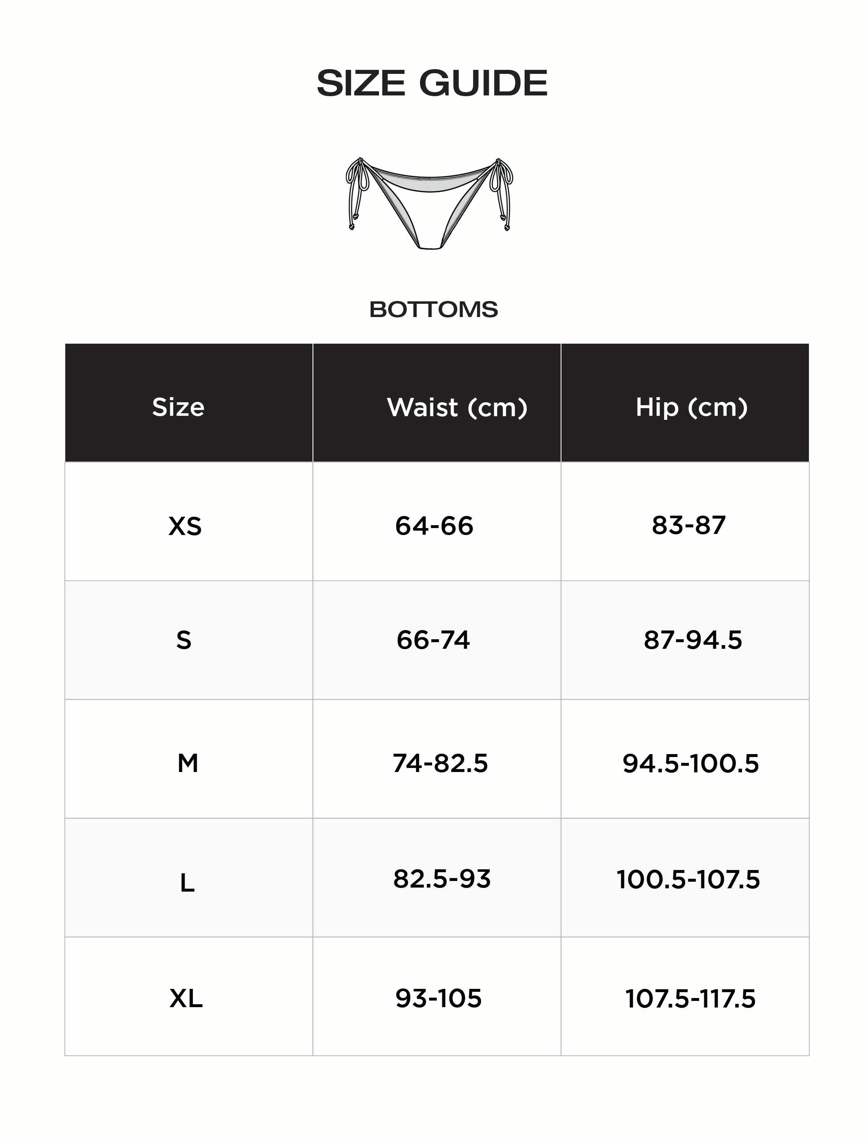Click the Size column header
This screenshot has height=1141, width=867.
pyautogui.click(x=179, y=407)
